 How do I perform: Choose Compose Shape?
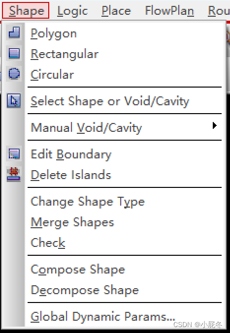click(78, 270)
